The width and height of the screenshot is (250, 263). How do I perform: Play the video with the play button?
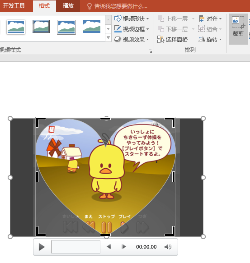coord(42,247)
